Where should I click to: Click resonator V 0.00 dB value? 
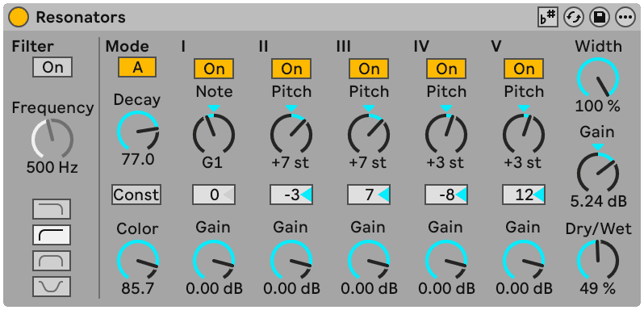point(524,289)
